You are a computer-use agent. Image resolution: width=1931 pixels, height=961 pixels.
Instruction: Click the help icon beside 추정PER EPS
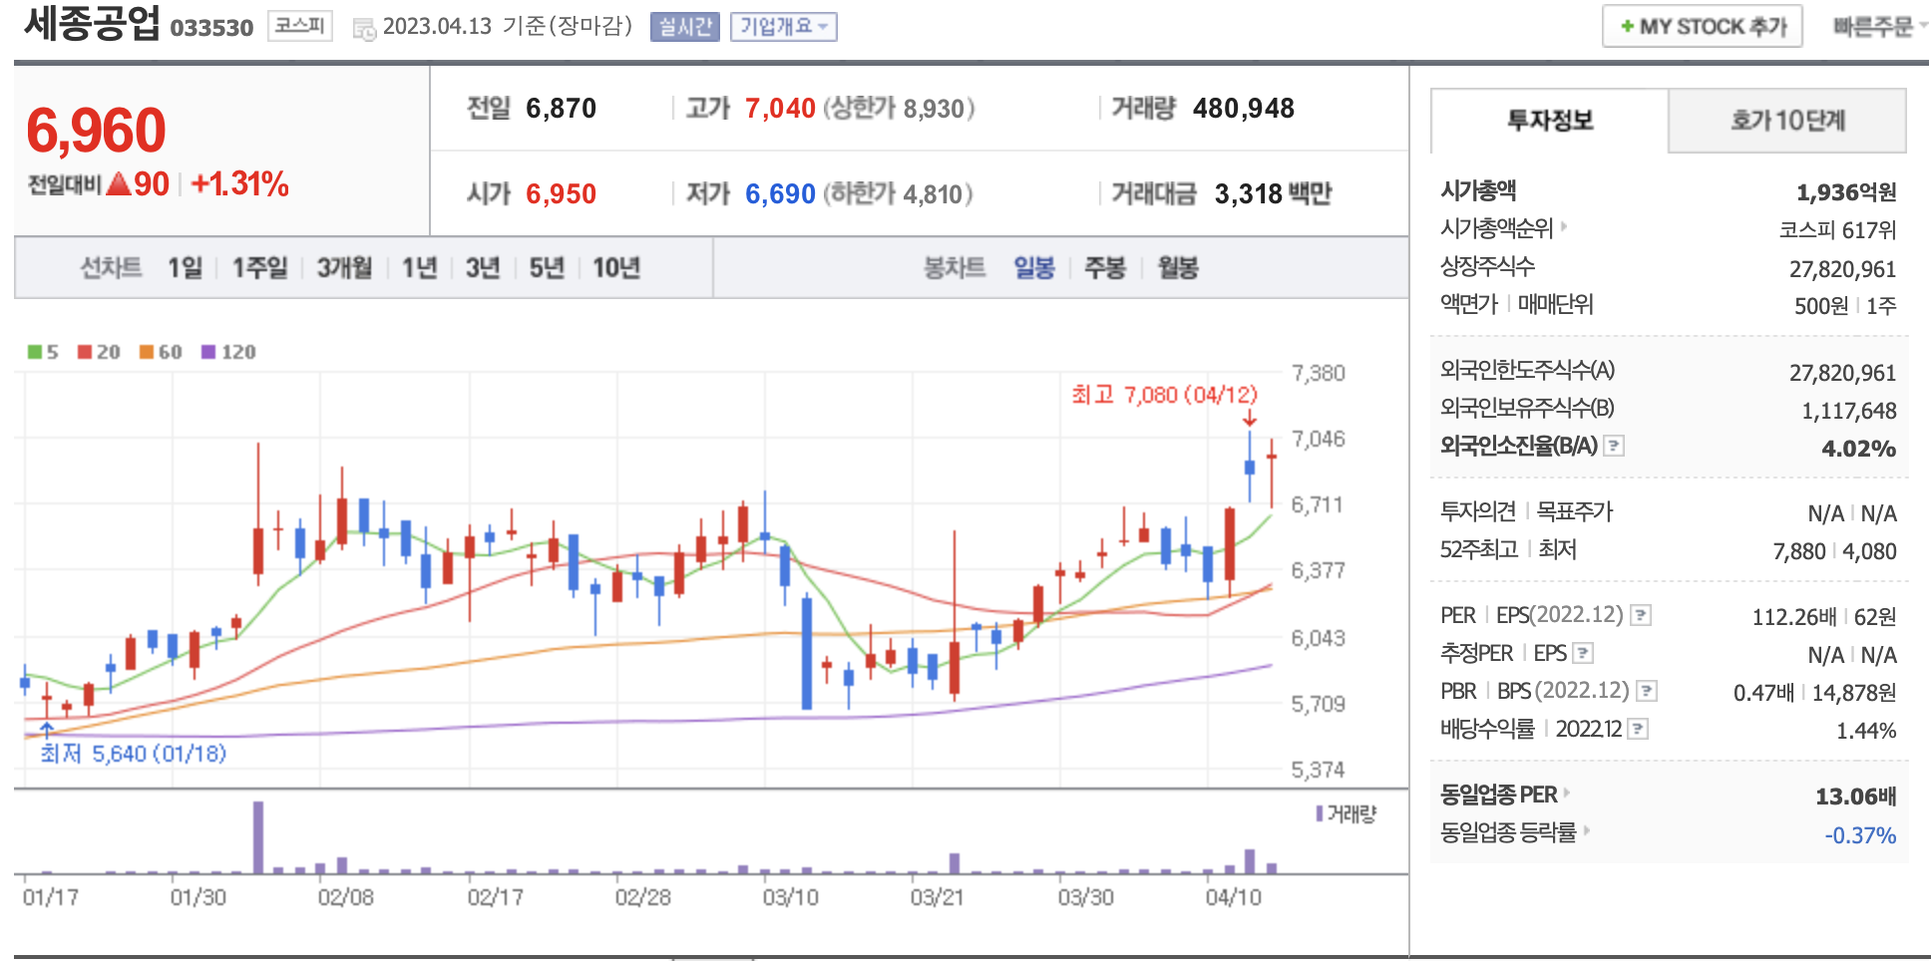coord(1583,654)
